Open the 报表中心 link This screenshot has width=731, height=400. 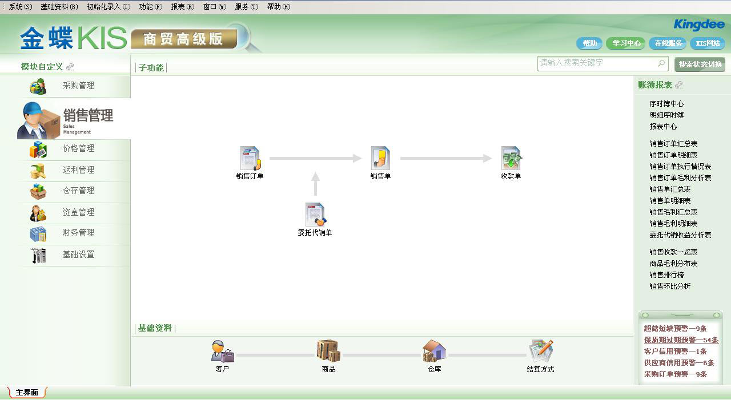tap(663, 127)
